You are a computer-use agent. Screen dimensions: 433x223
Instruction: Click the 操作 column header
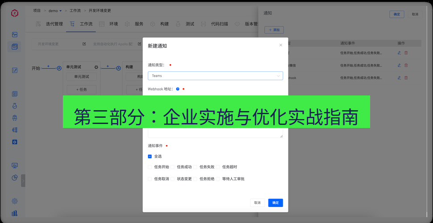[x=401, y=43]
